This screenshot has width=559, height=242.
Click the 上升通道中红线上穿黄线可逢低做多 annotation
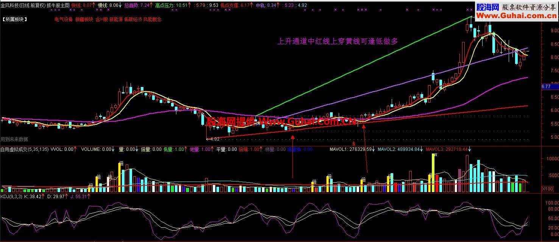[338, 41]
